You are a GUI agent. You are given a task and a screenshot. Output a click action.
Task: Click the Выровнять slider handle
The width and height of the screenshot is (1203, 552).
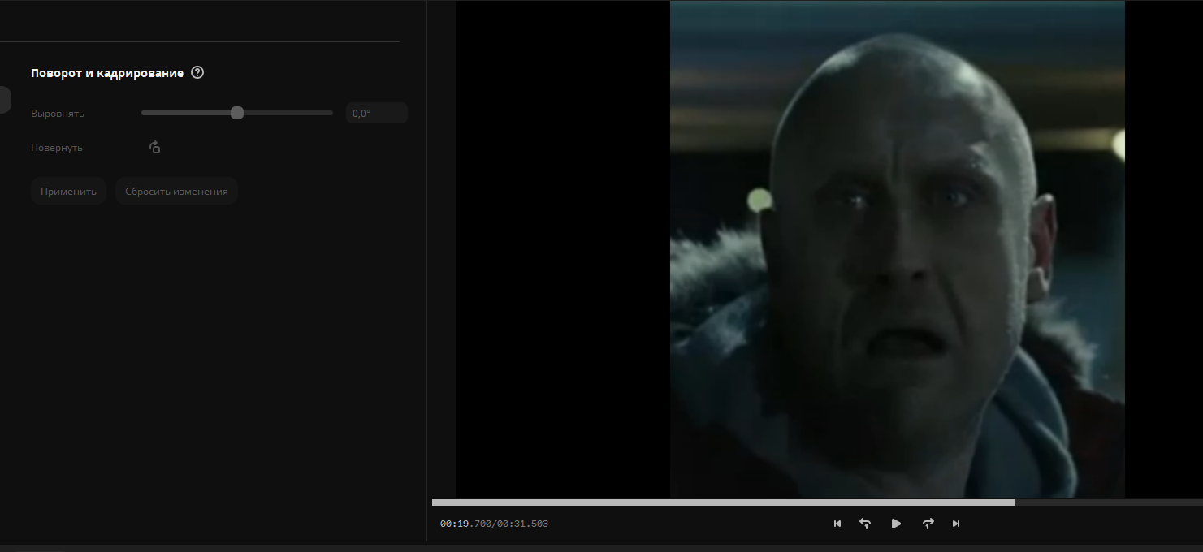[237, 113]
